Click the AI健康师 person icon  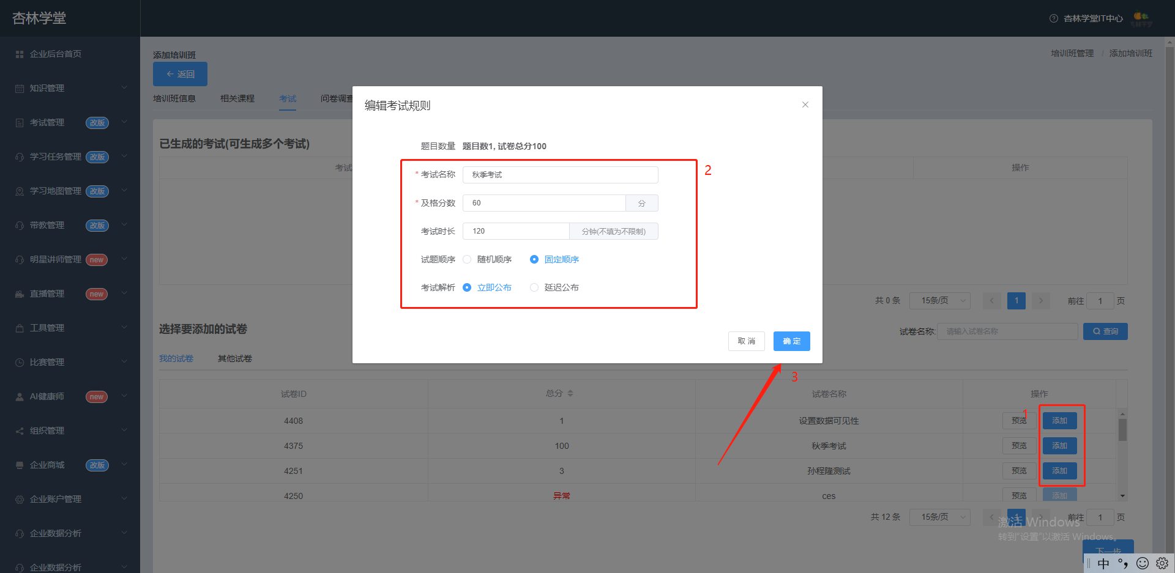(20, 397)
